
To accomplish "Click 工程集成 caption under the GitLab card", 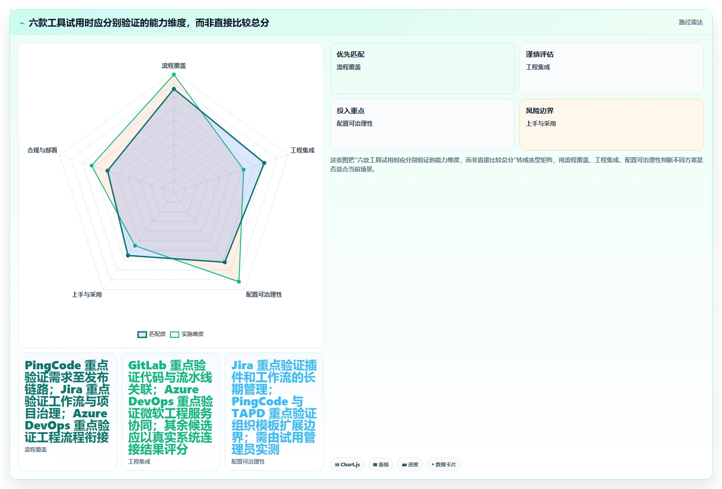I will [139, 461].
